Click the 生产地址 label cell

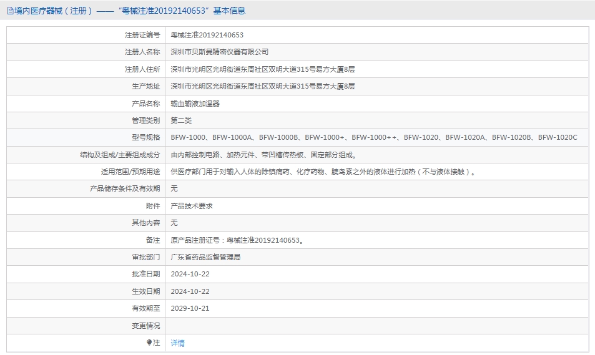(86, 86)
